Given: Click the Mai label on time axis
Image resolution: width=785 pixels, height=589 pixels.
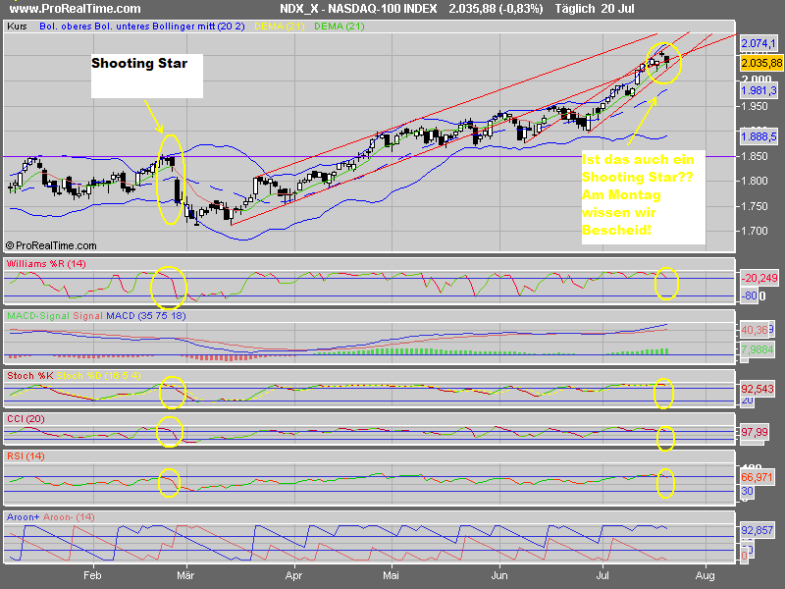Looking at the screenshot, I should 391,575.
